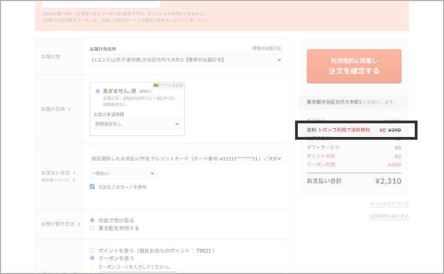Select the 急ぎません。便 delivery option
This screenshot has width=444, height=274.
tap(98, 91)
